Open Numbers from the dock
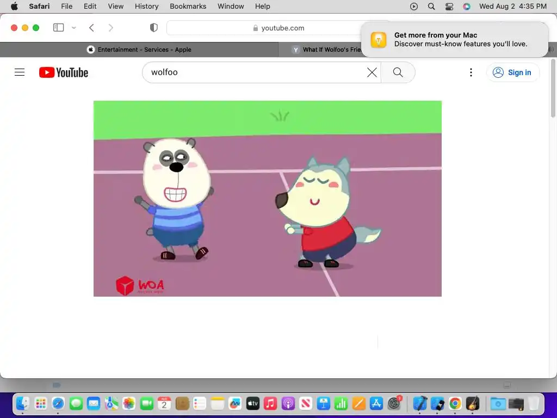The image size is (557, 418). coord(341,403)
